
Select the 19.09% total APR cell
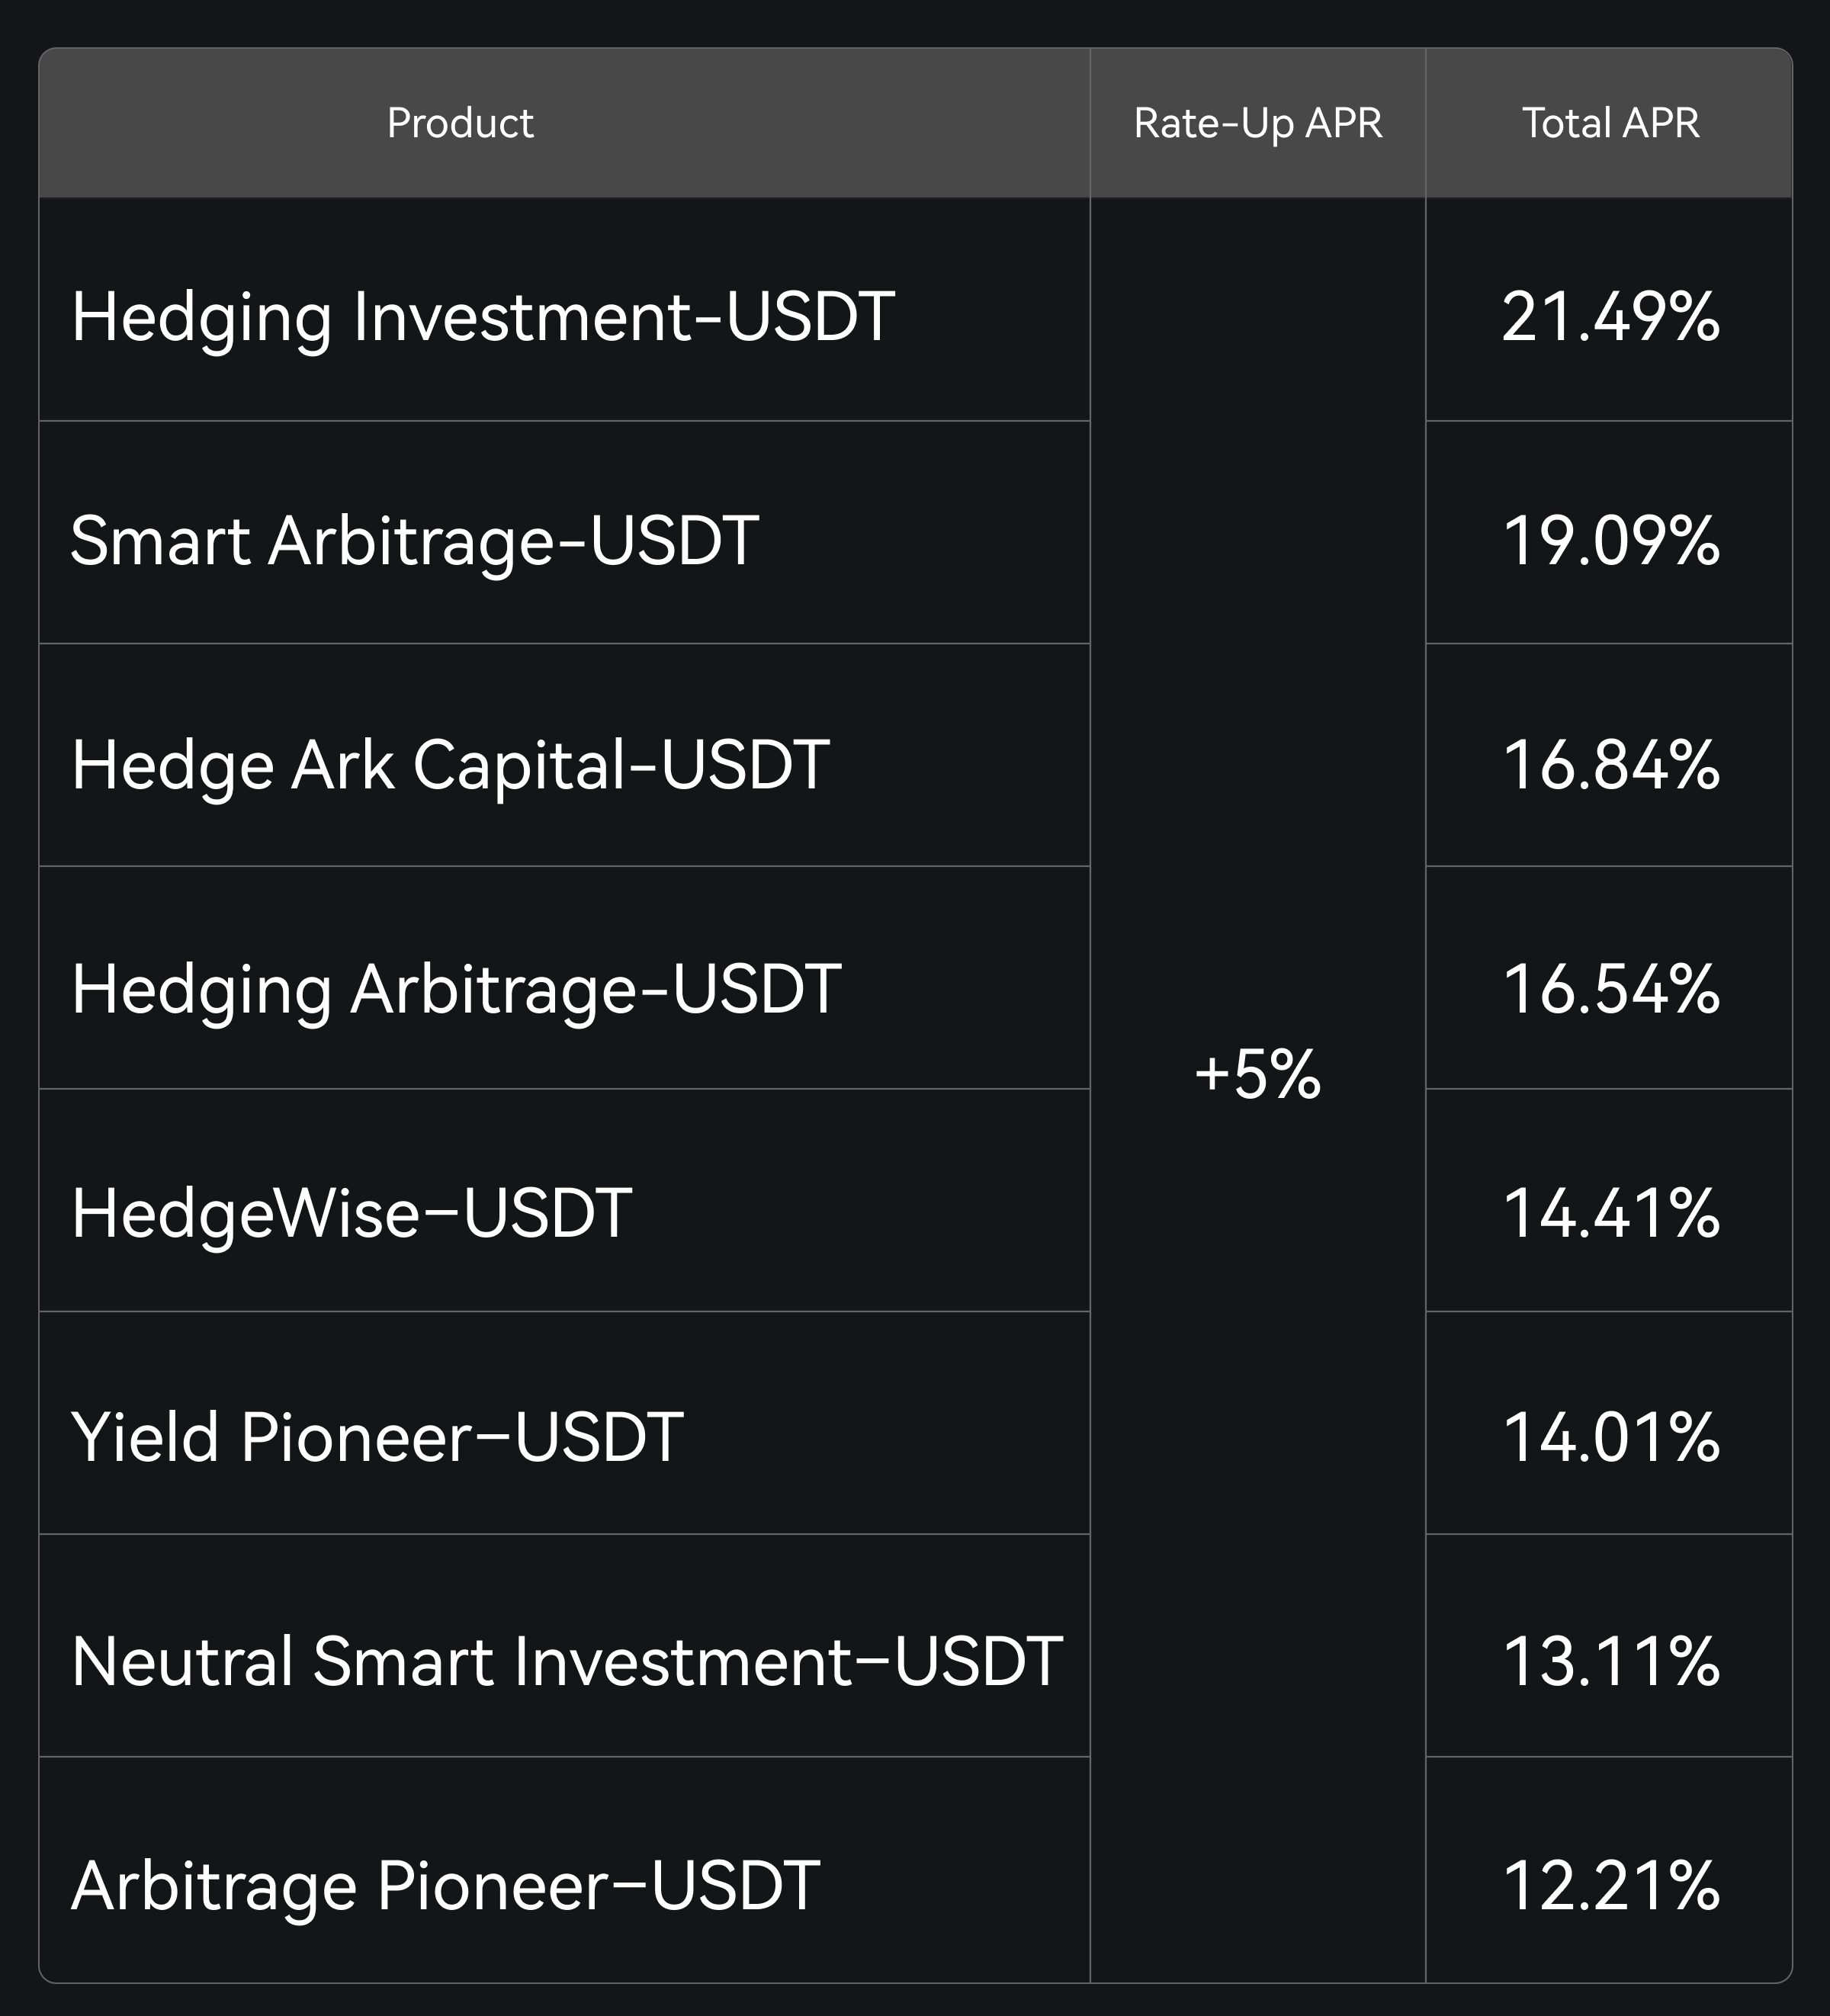(1609, 541)
